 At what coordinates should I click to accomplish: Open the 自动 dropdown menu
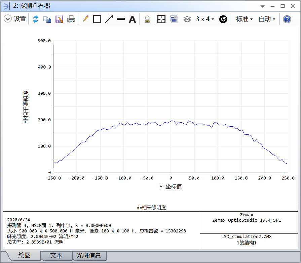pos(267,19)
